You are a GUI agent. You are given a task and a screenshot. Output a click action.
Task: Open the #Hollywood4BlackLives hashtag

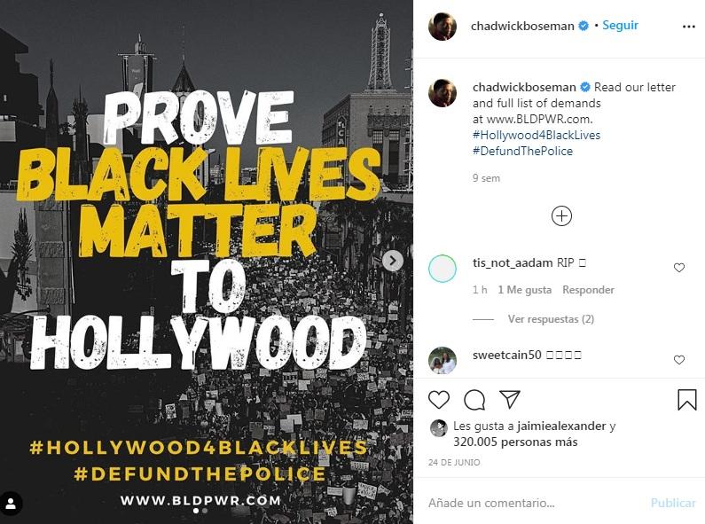coord(537,135)
